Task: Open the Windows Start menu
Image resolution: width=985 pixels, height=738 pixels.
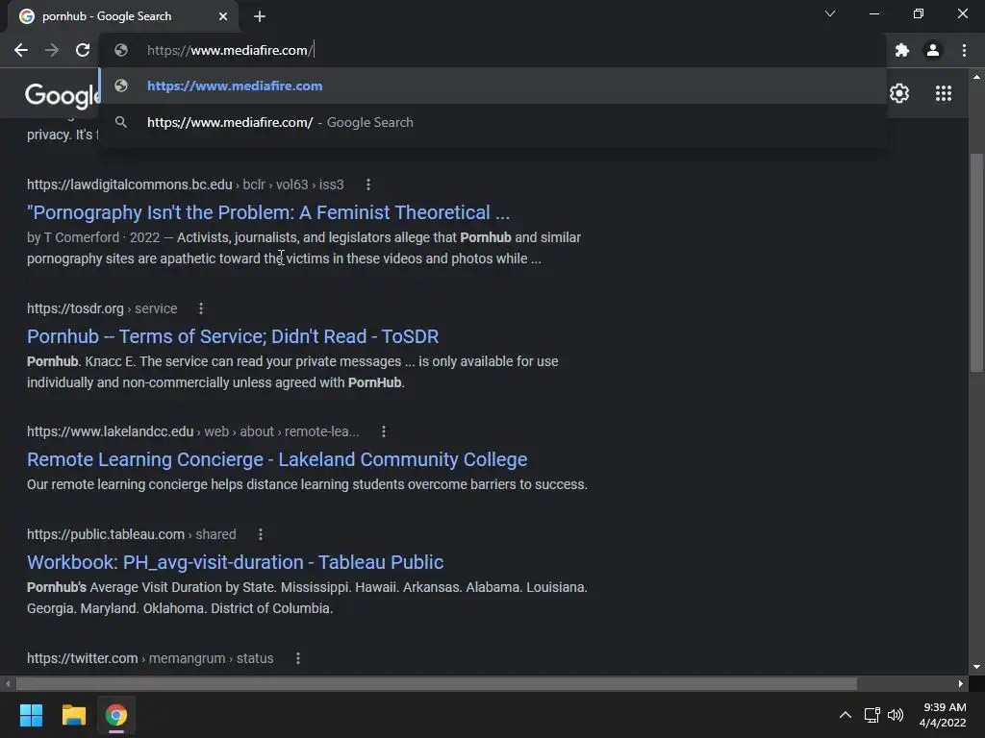Action: (x=31, y=715)
